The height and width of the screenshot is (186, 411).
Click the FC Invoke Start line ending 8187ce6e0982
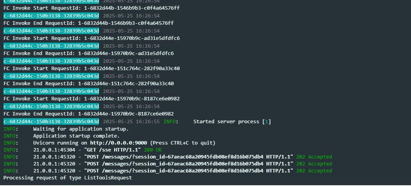point(91,99)
